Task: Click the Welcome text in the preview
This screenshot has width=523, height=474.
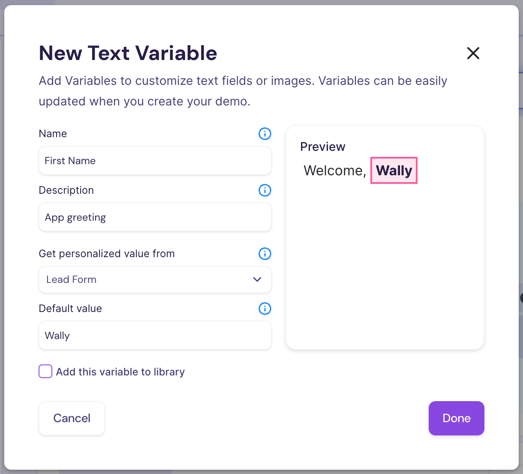Action: (334, 170)
